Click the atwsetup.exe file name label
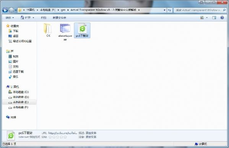This screenshot has height=148, width=229. coord(65,37)
